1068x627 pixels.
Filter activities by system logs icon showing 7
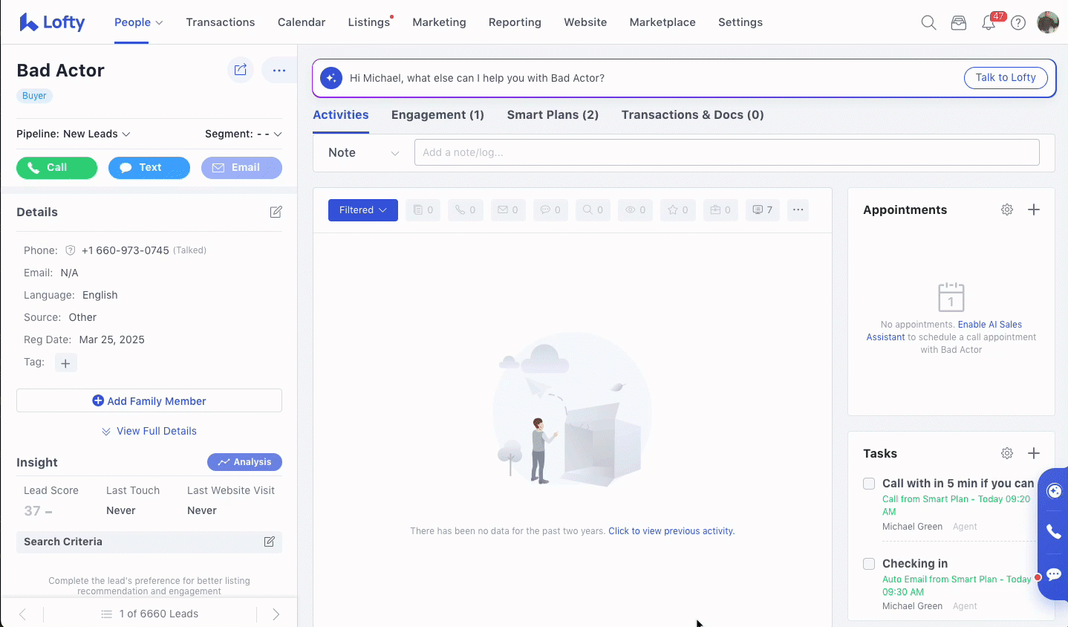click(x=763, y=210)
